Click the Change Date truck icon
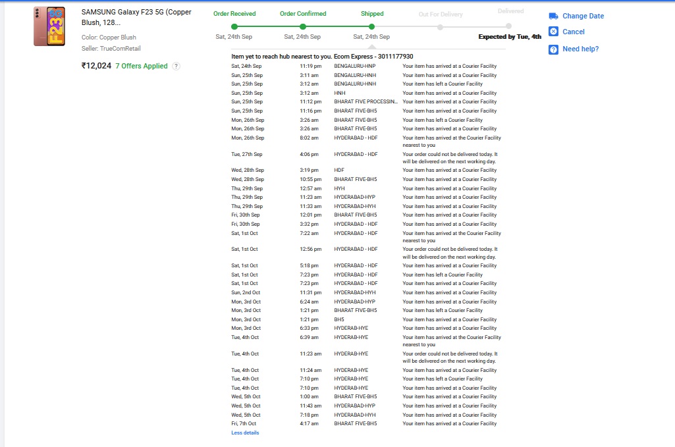 tap(554, 16)
